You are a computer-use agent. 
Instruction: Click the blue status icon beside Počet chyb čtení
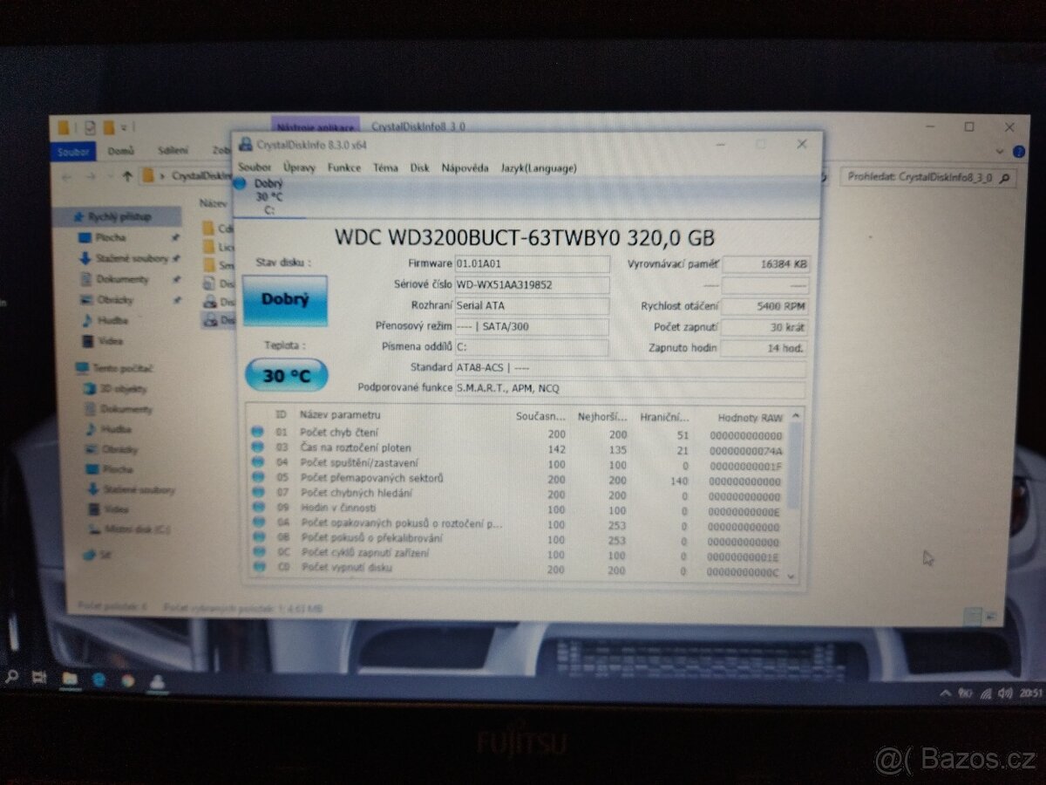(259, 433)
